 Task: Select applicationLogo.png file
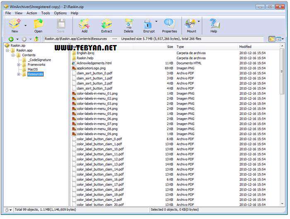click(x=176, y=68)
